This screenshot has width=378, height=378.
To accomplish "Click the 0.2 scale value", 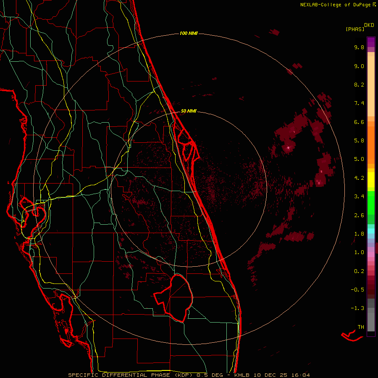I will (359, 271).
